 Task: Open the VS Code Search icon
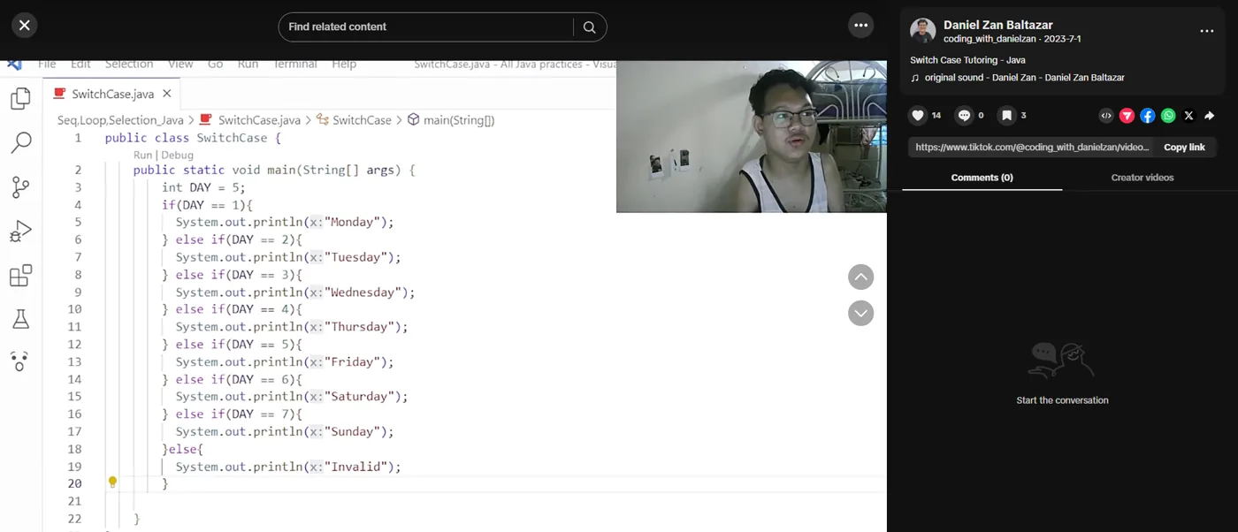pyautogui.click(x=20, y=142)
